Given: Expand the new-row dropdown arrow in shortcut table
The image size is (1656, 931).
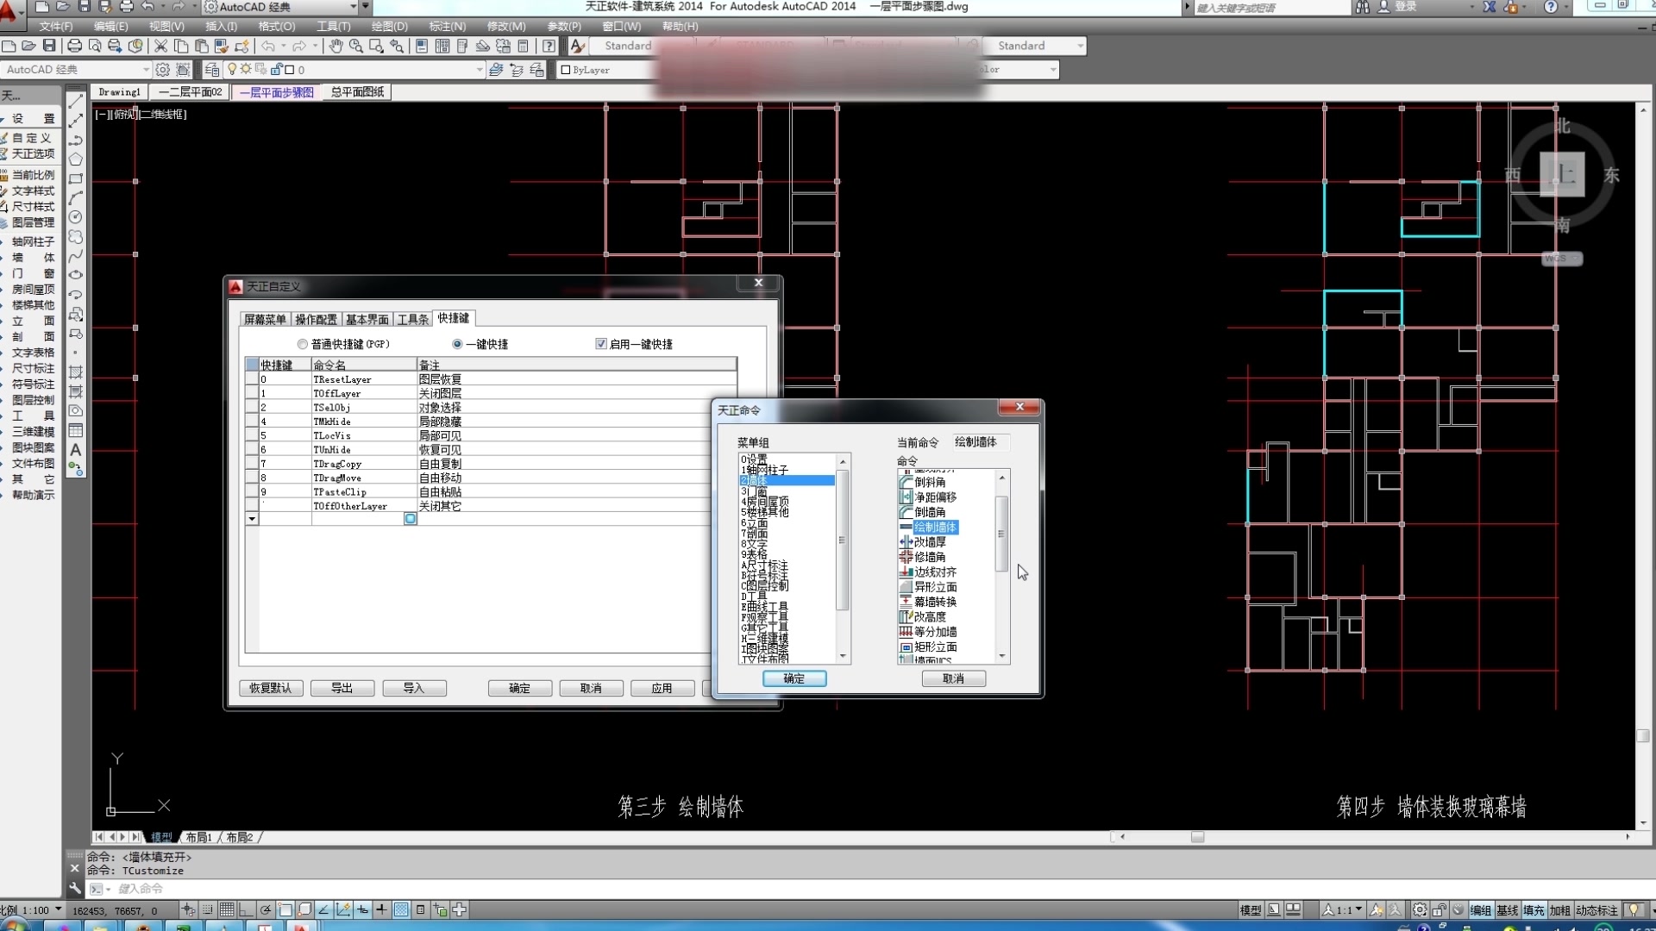Looking at the screenshot, I should point(252,519).
